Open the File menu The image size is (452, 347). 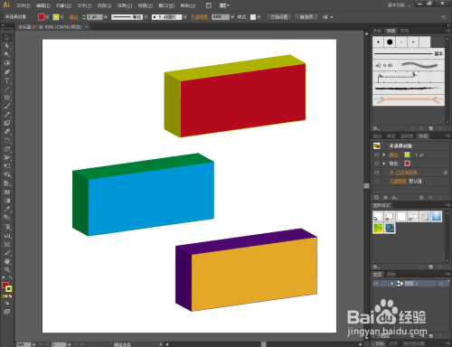click(24, 5)
